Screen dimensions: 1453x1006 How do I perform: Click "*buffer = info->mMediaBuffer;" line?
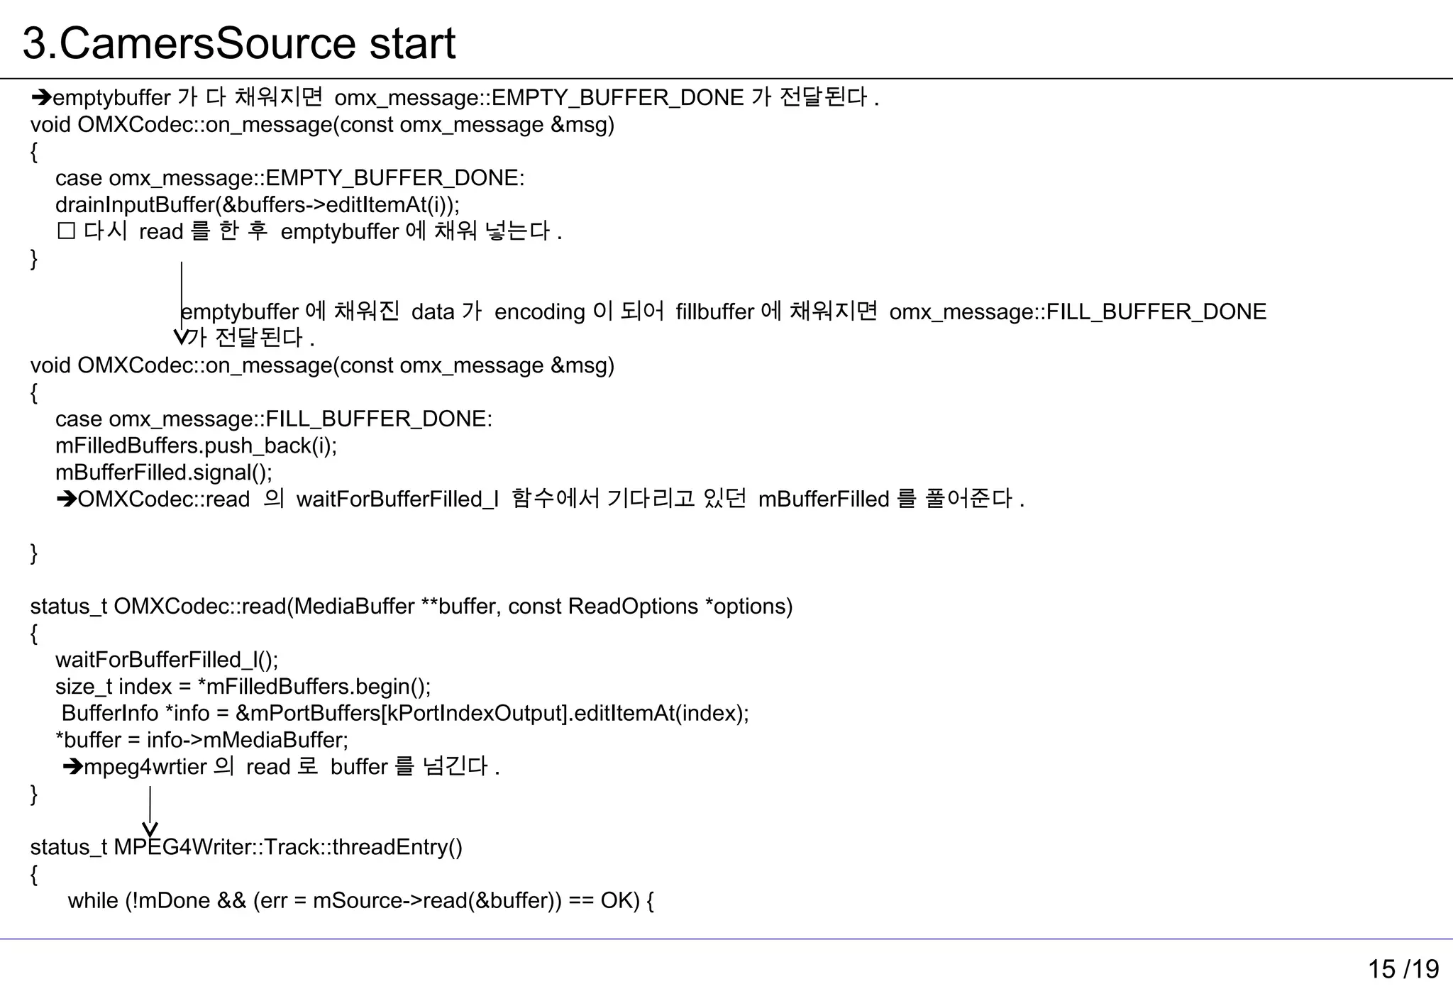(x=202, y=740)
